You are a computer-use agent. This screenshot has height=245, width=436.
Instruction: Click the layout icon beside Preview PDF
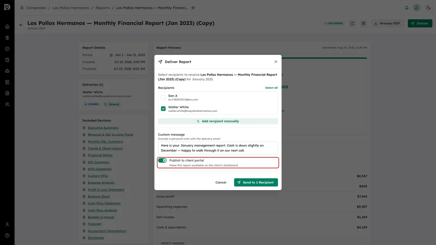coord(364,24)
